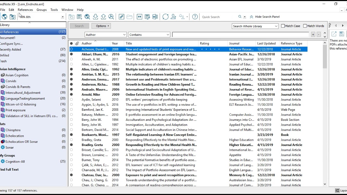Open the APA 6th output style dropdown
The width and height of the screenshot is (347, 195).
tap(63, 17)
